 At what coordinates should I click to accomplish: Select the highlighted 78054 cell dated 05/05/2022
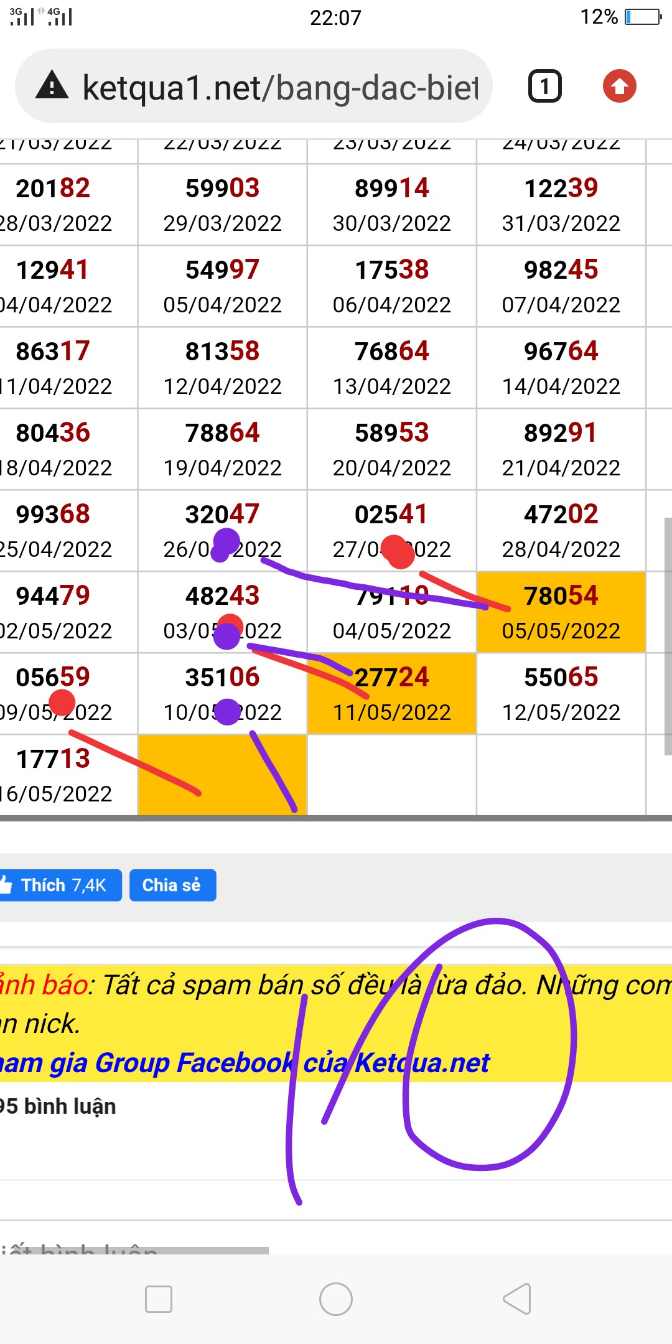tap(561, 612)
